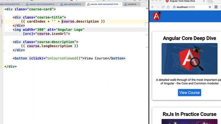Screen dimensions: 221x124
Task: Open the course.ts editor tab
Action: 132,4
